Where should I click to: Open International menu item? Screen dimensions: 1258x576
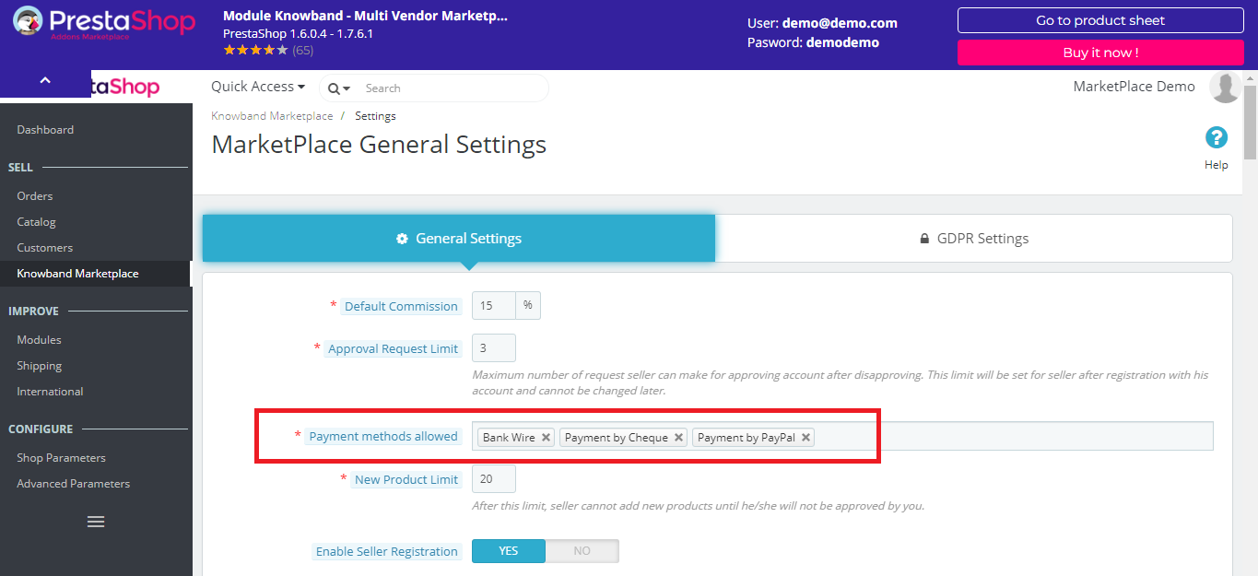click(x=50, y=392)
